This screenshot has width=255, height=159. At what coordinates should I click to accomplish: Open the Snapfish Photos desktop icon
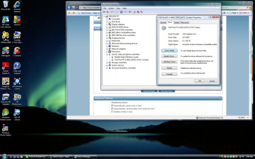coord(6,84)
